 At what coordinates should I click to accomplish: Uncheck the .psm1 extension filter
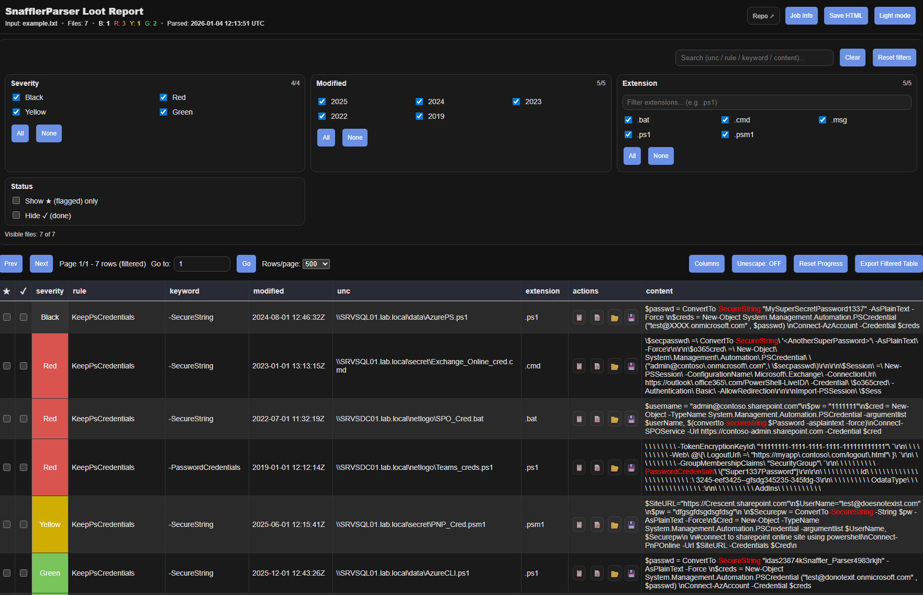[725, 134]
